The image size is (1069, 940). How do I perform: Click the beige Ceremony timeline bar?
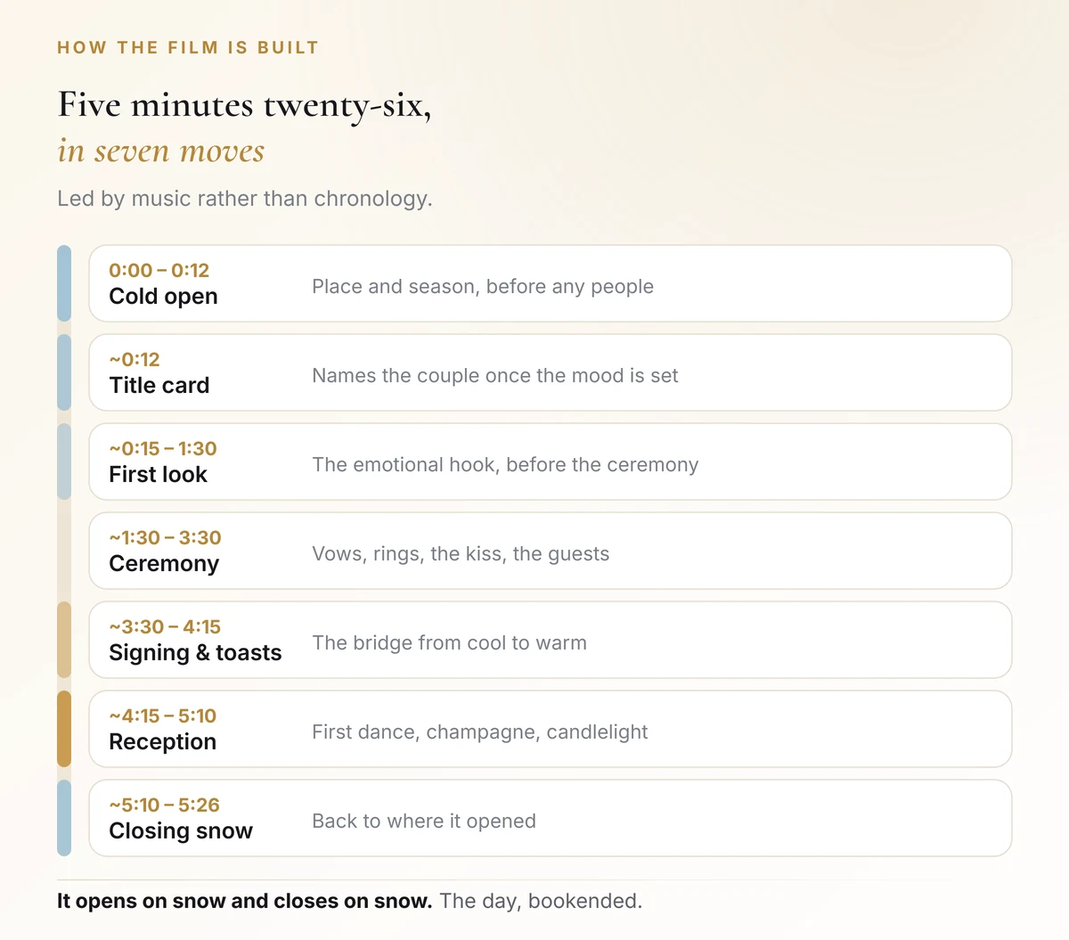[x=64, y=551]
